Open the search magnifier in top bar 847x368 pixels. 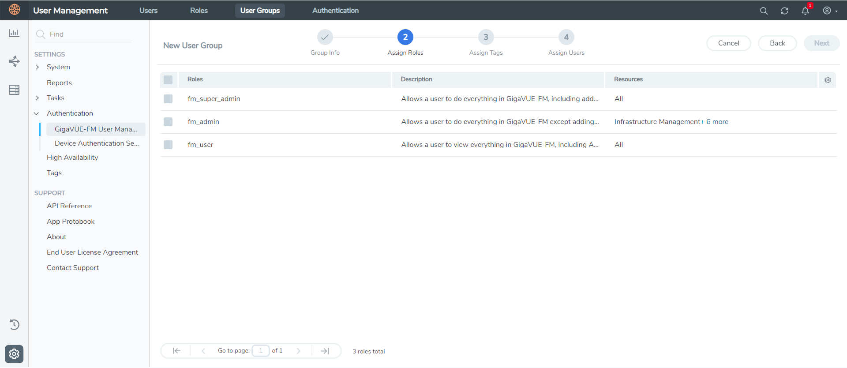coord(764,11)
